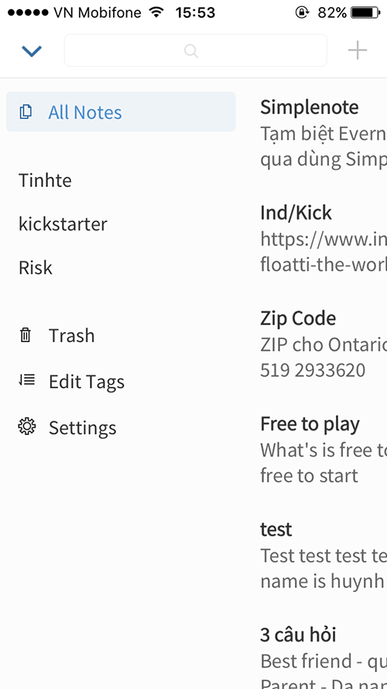Filter notes by Tinhte tag
This screenshot has height=689, width=387.
coord(45,180)
